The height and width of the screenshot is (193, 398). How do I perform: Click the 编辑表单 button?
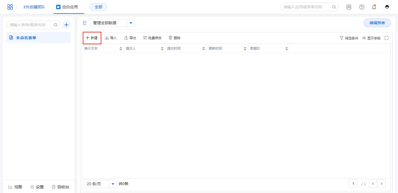coord(377,23)
